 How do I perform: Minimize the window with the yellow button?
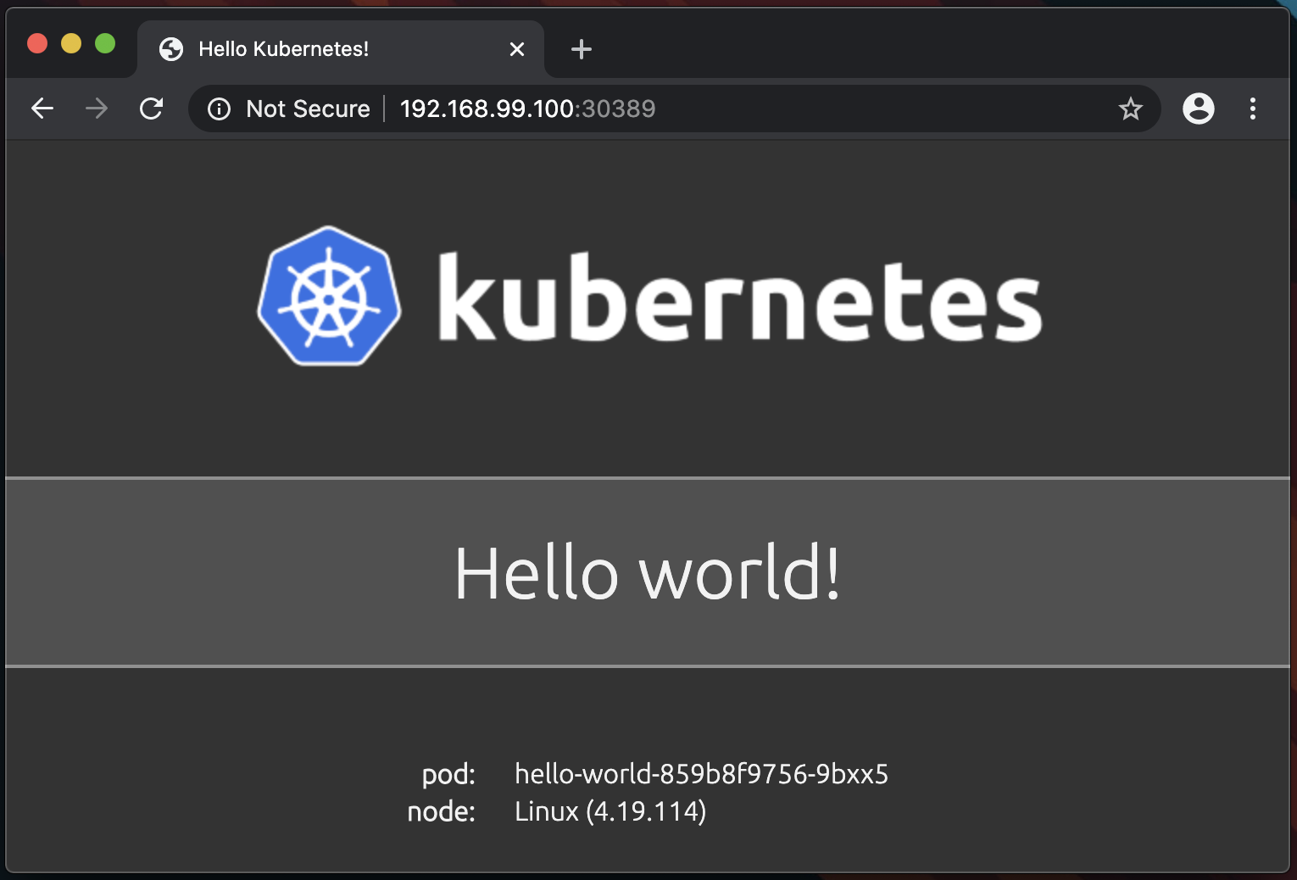tap(71, 43)
